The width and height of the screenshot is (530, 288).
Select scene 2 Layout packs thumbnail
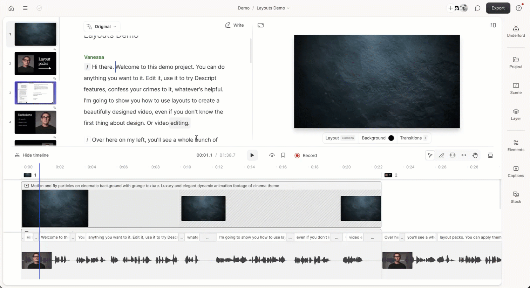pos(35,63)
